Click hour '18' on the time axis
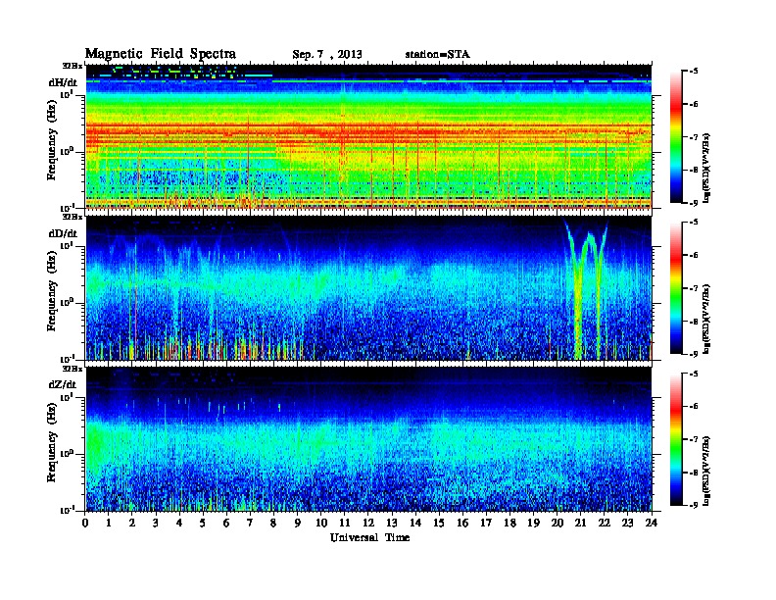The image size is (776, 600). [x=509, y=523]
